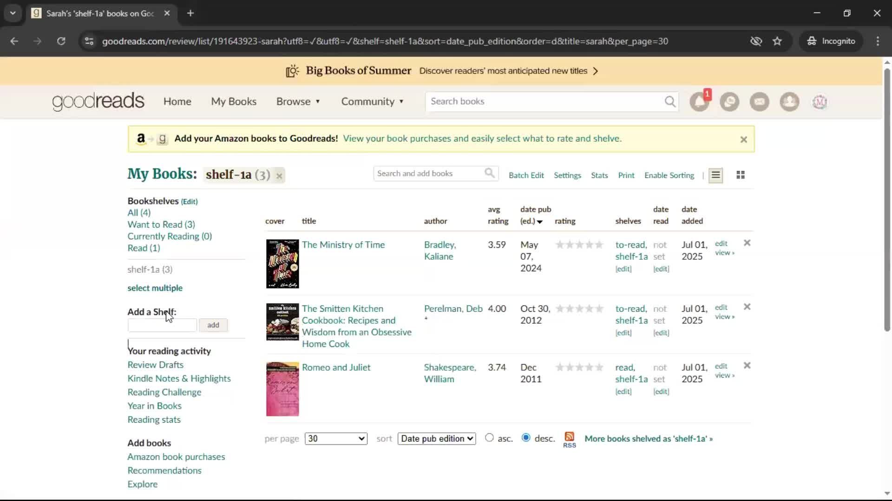Open Kindle Notes & Highlights
The image size is (892, 501).
pos(179,379)
